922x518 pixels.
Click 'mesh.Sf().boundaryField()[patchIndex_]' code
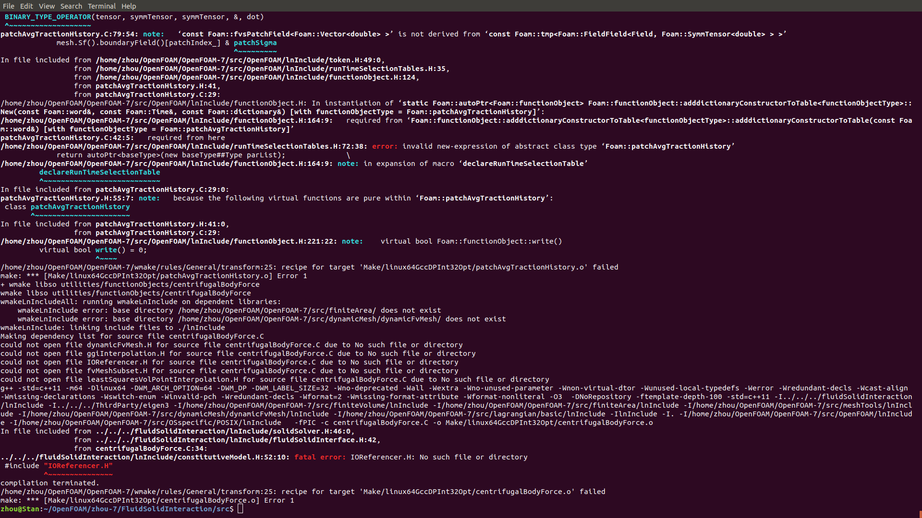pyautogui.click(x=139, y=43)
